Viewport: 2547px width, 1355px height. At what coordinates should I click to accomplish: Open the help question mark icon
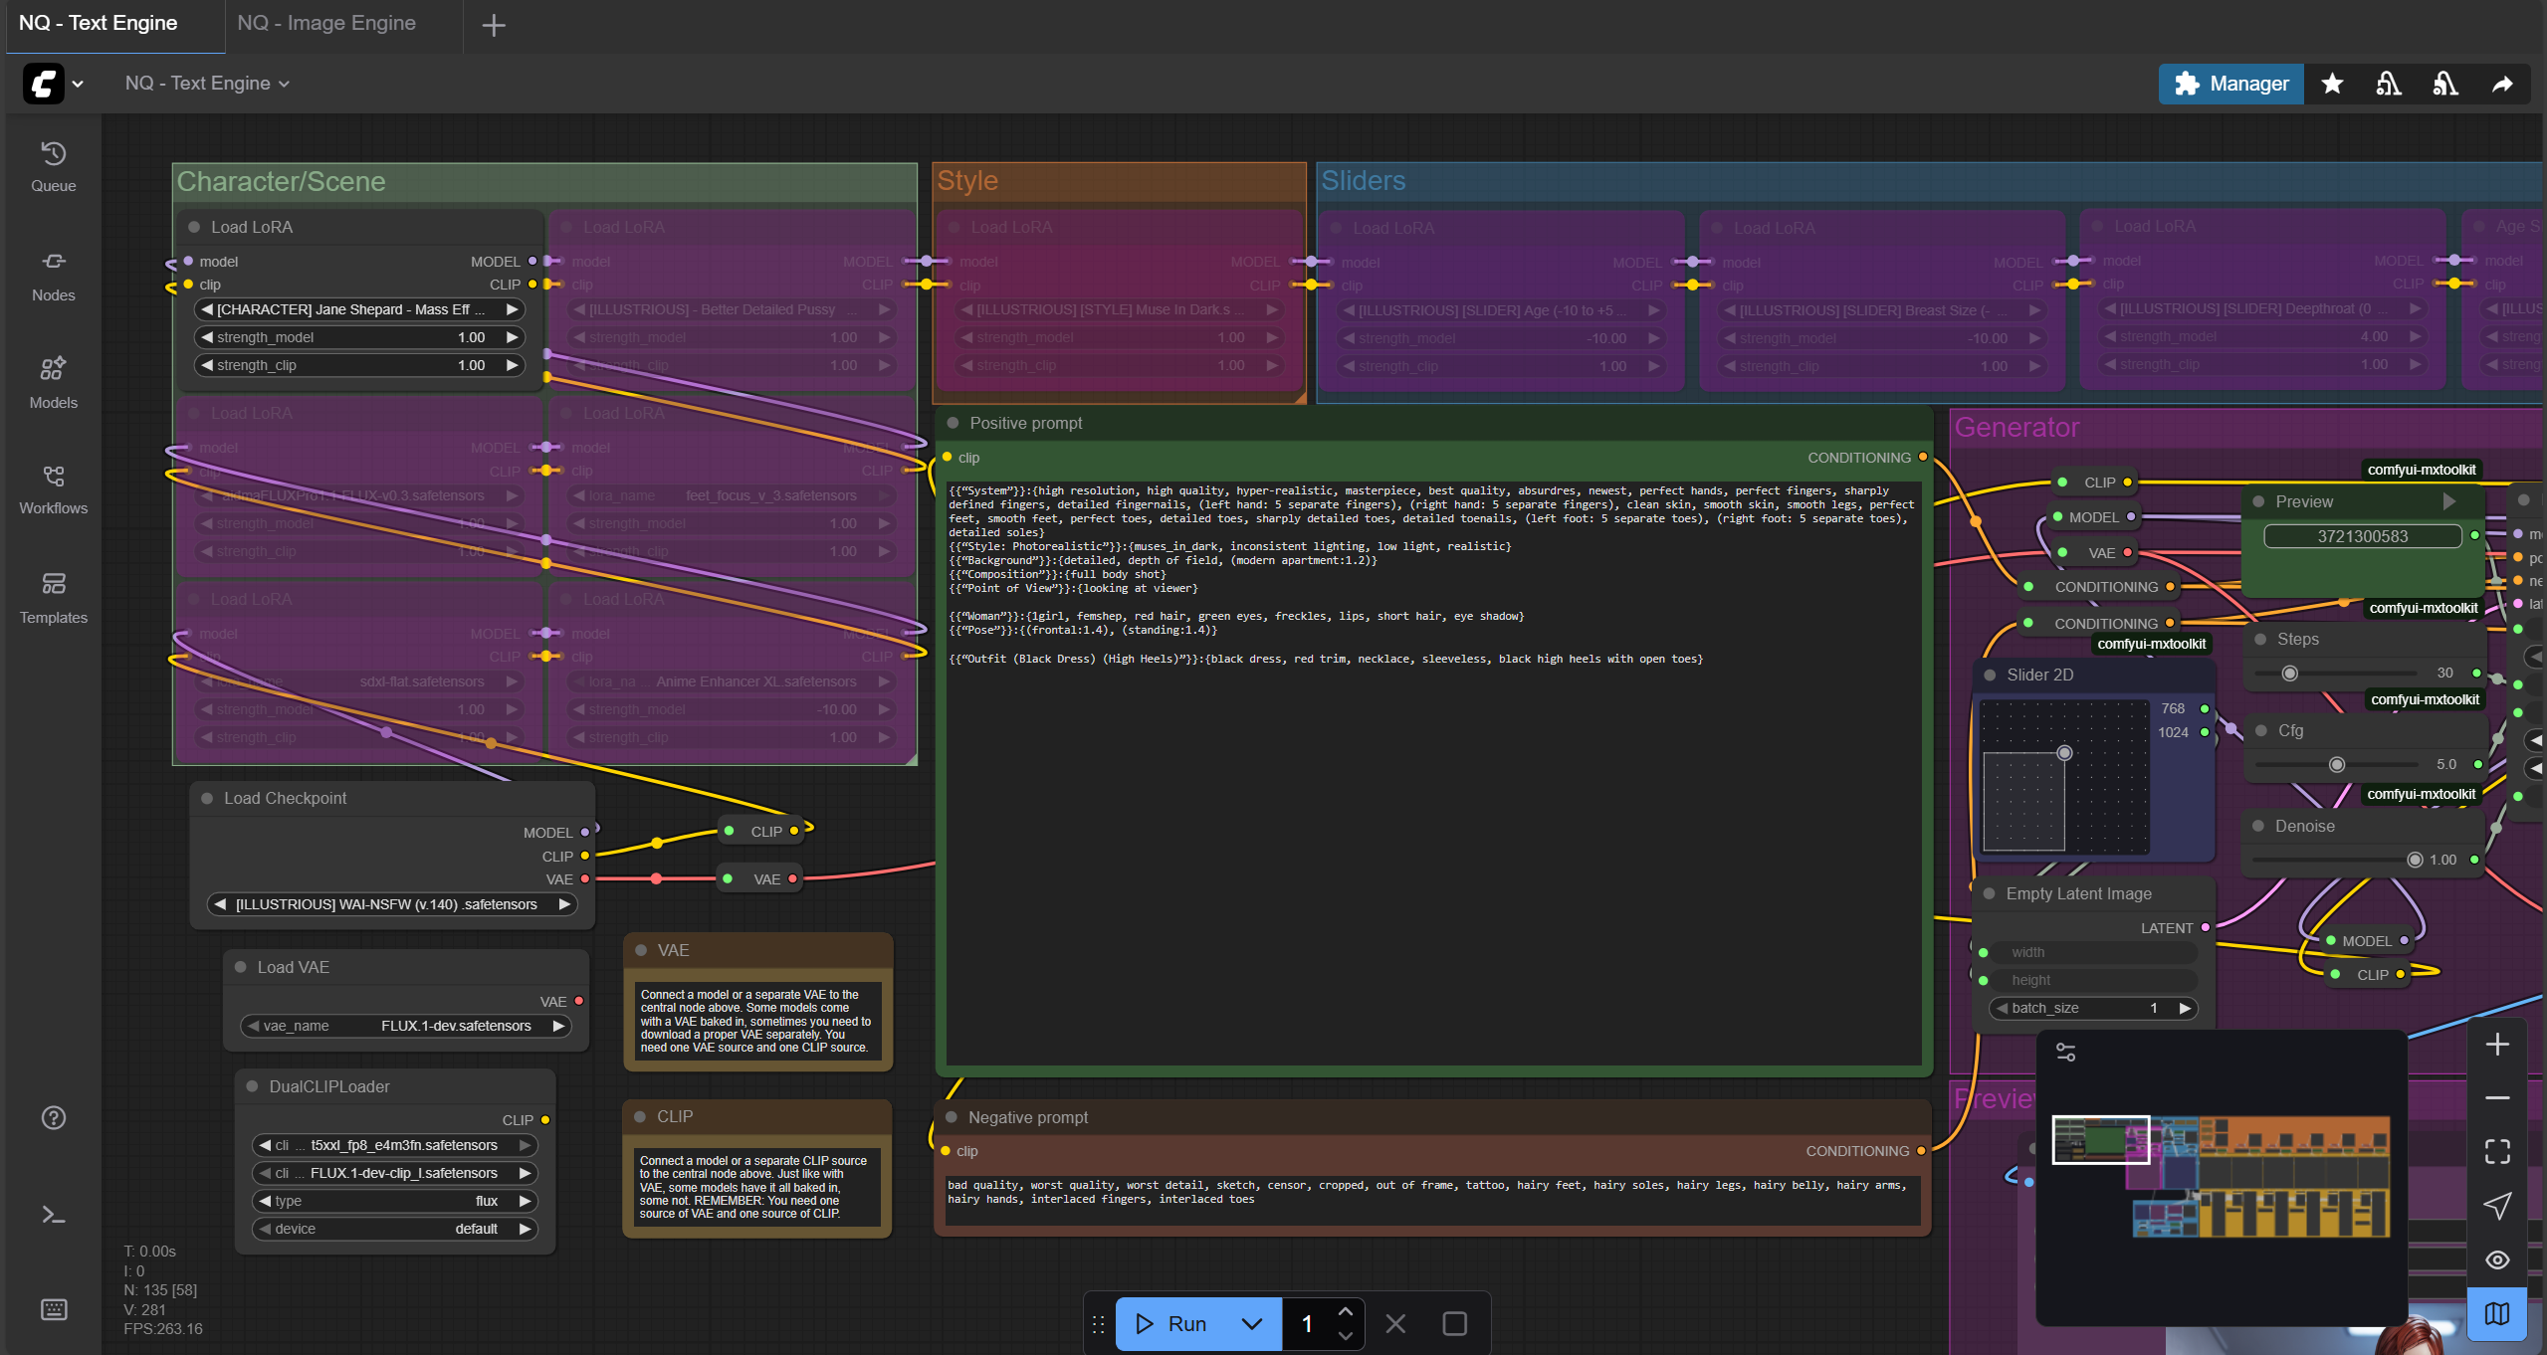53,1117
